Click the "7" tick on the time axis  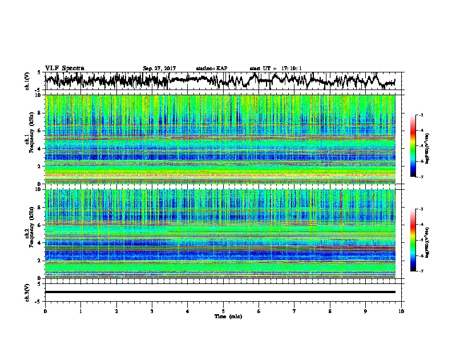tap(294, 311)
